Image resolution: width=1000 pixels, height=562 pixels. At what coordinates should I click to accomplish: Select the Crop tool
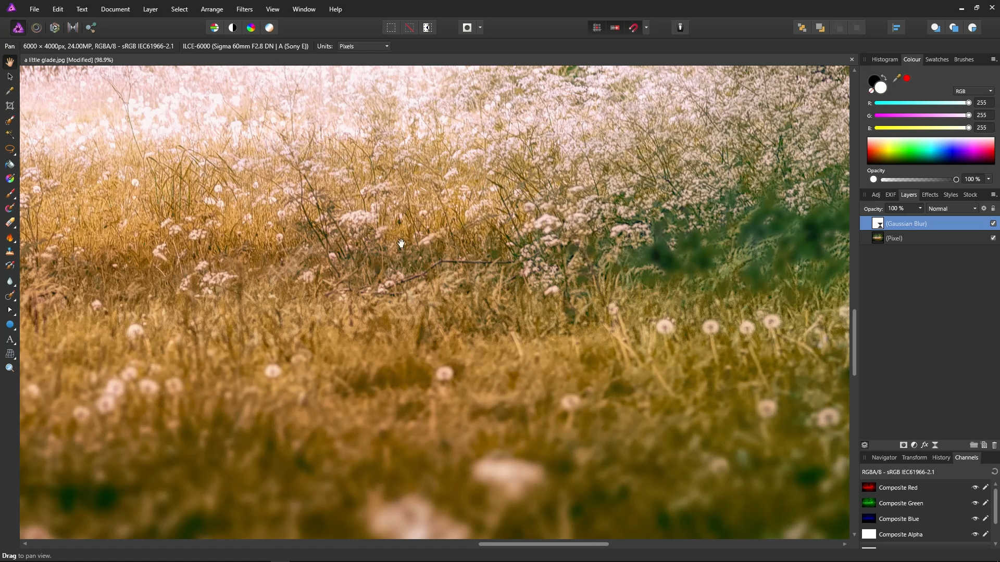click(x=9, y=106)
